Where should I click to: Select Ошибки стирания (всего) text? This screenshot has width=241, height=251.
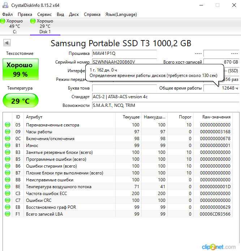(x=51, y=166)
